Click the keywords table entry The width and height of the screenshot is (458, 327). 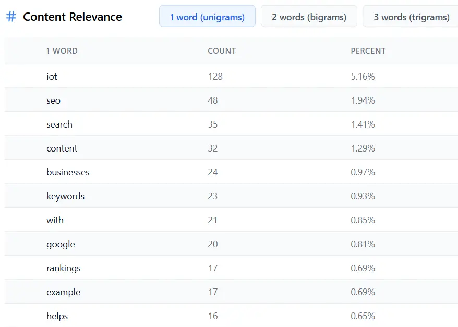[65, 196]
